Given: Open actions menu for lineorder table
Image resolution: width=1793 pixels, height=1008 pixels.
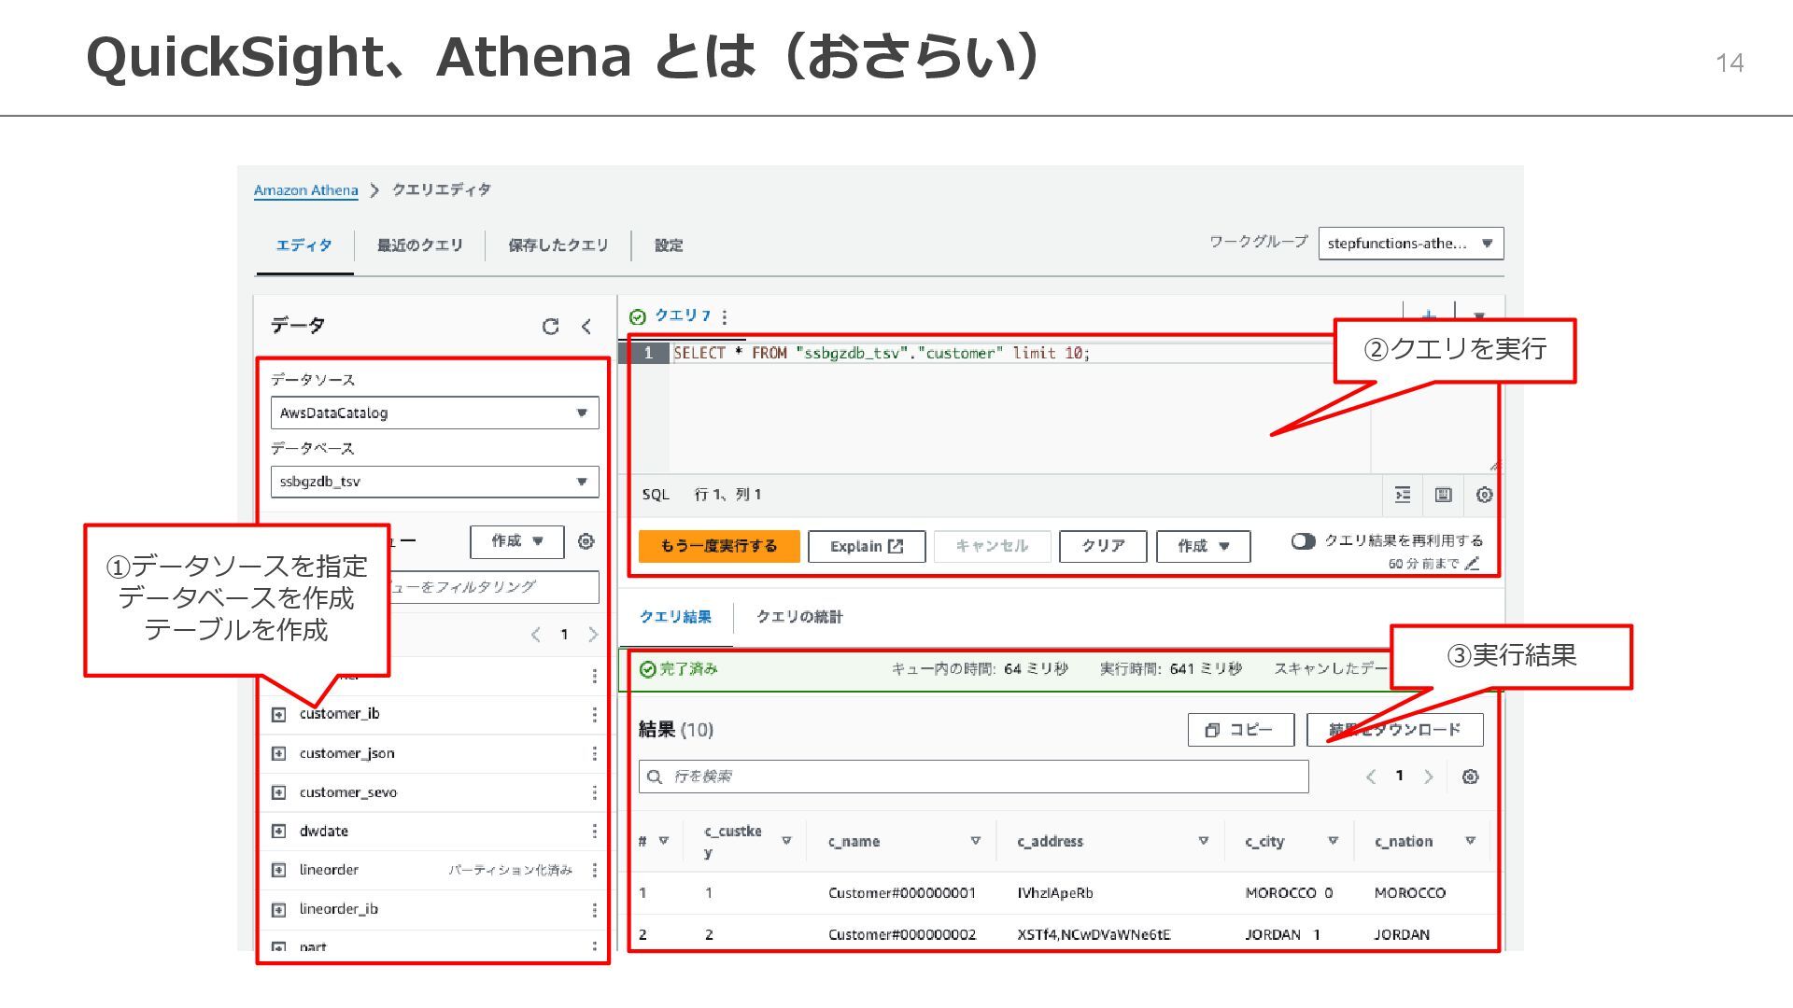Looking at the screenshot, I should 594,870.
